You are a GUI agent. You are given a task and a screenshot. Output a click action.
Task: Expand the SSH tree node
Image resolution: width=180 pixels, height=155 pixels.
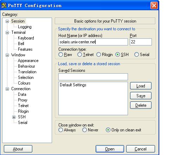point(14,117)
